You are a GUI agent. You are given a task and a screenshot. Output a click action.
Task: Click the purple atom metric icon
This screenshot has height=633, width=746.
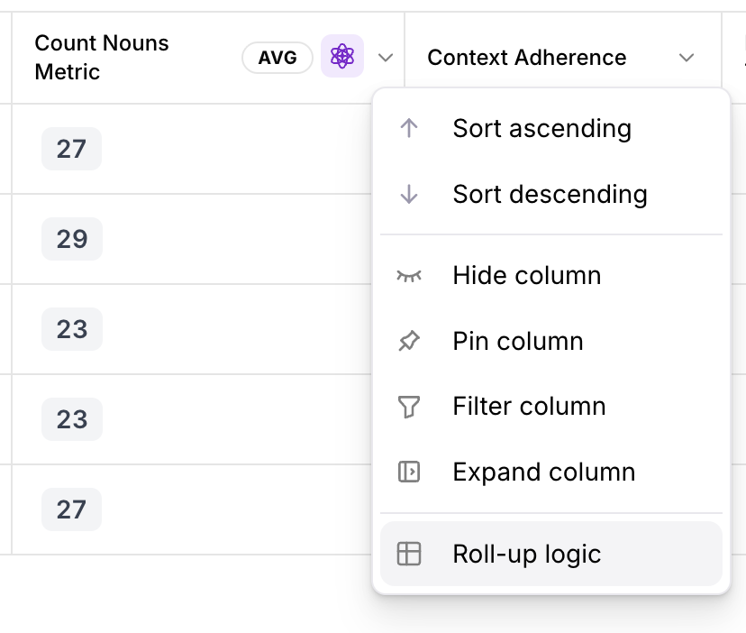tap(342, 57)
